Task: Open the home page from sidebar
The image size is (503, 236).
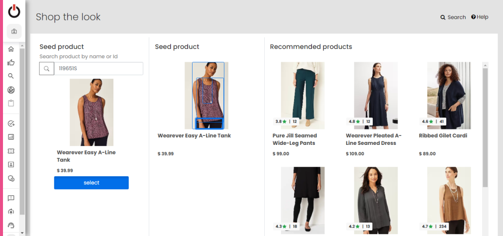Action: [x=11, y=49]
